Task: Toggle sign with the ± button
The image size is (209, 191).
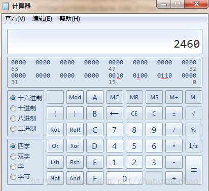Action: click(174, 113)
